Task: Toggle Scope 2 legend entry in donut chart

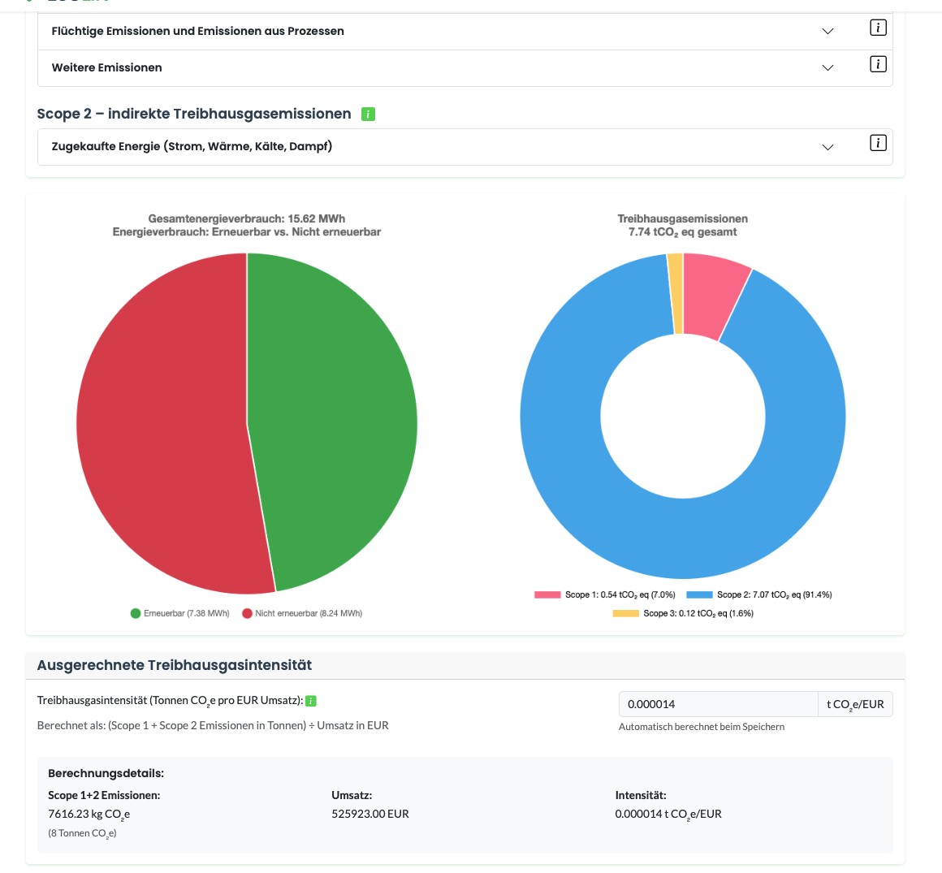Action: point(759,594)
